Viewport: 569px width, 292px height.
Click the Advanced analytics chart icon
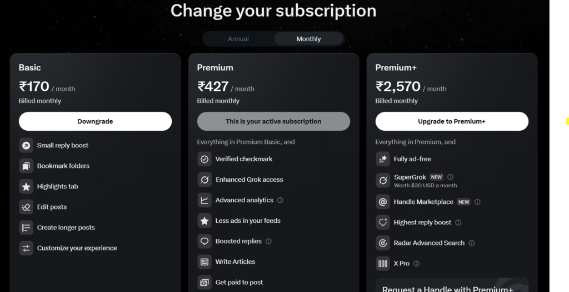tap(204, 200)
